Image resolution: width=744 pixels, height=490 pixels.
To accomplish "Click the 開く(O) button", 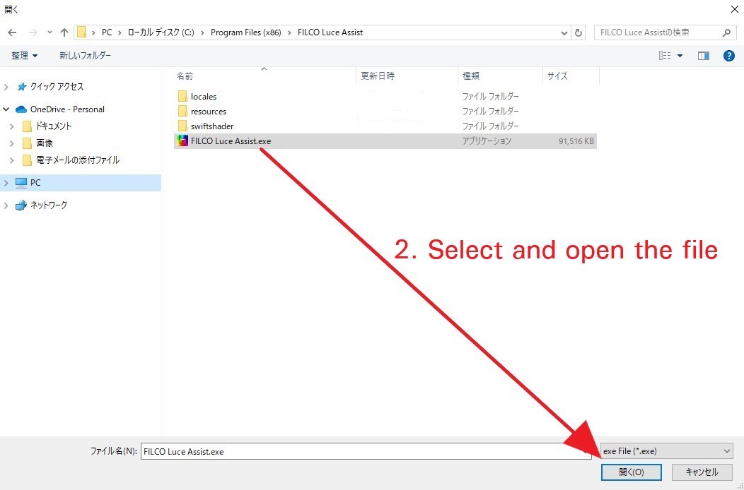I will point(632,472).
